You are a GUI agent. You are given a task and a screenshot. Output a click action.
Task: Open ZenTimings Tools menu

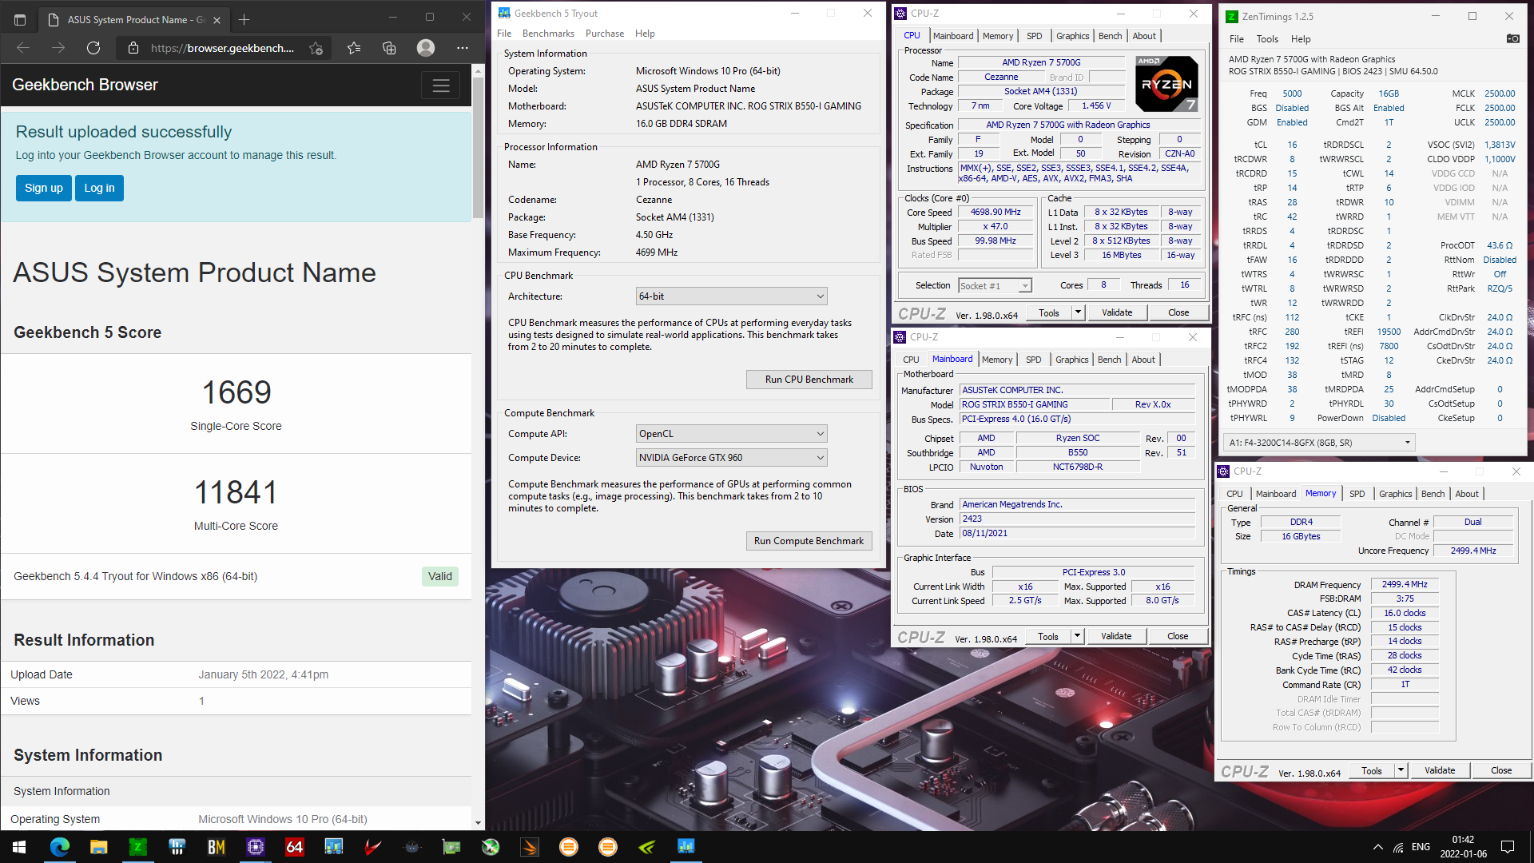point(1267,39)
